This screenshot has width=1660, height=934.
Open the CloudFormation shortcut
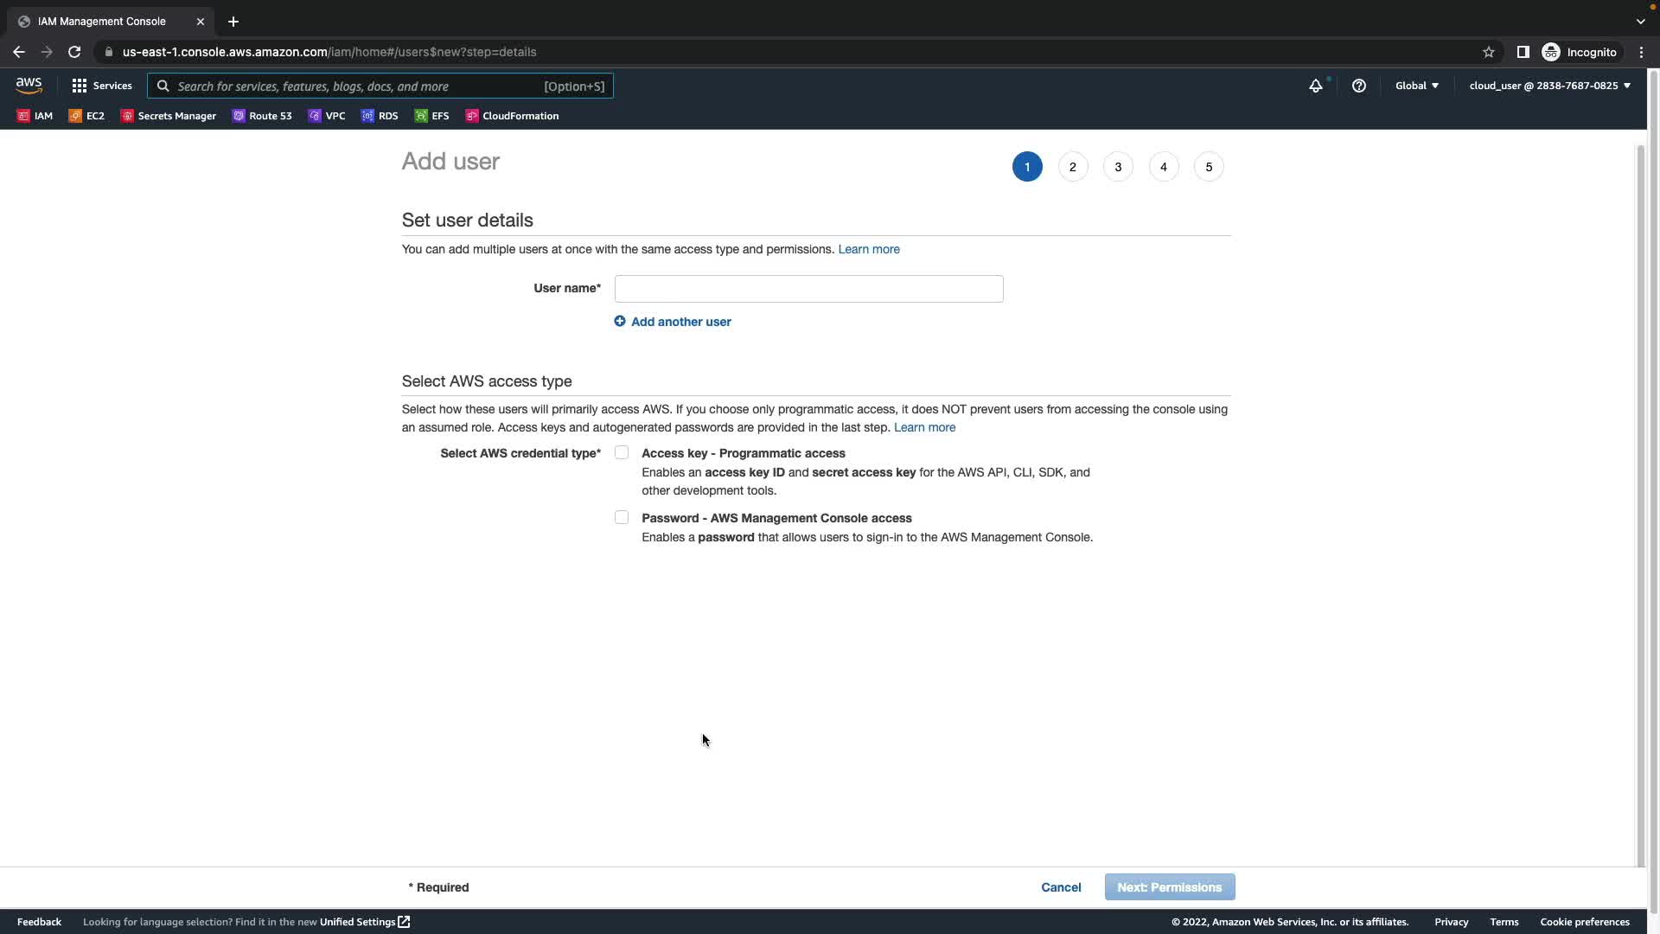[x=512, y=116]
